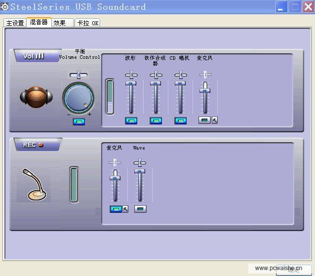Click the playback volume level meter

110,96
